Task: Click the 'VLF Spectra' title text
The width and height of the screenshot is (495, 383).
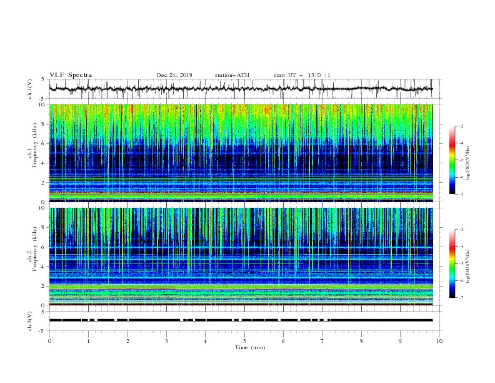Action: 71,75
